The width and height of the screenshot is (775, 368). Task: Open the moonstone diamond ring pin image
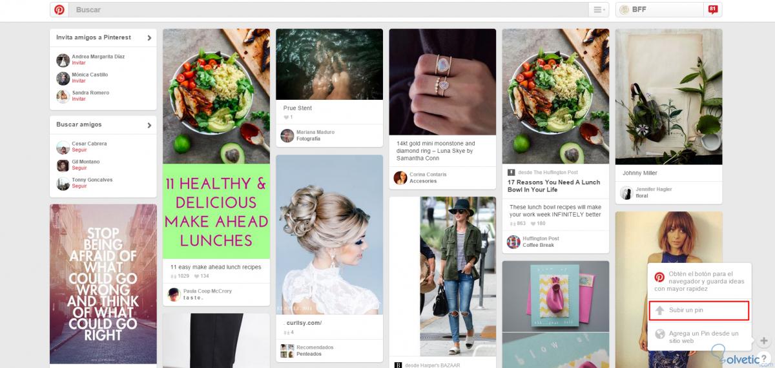click(442, 82)
